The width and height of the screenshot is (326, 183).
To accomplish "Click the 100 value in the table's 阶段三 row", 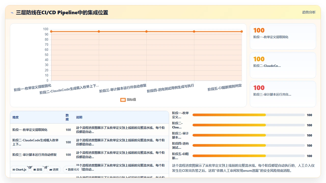I will (68, 155).
